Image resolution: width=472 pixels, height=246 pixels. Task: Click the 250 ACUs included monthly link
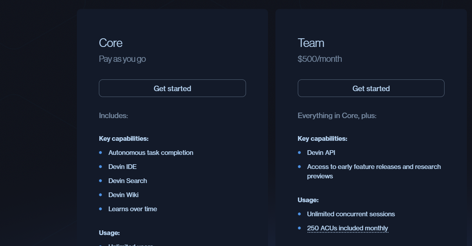click(347, 228)
